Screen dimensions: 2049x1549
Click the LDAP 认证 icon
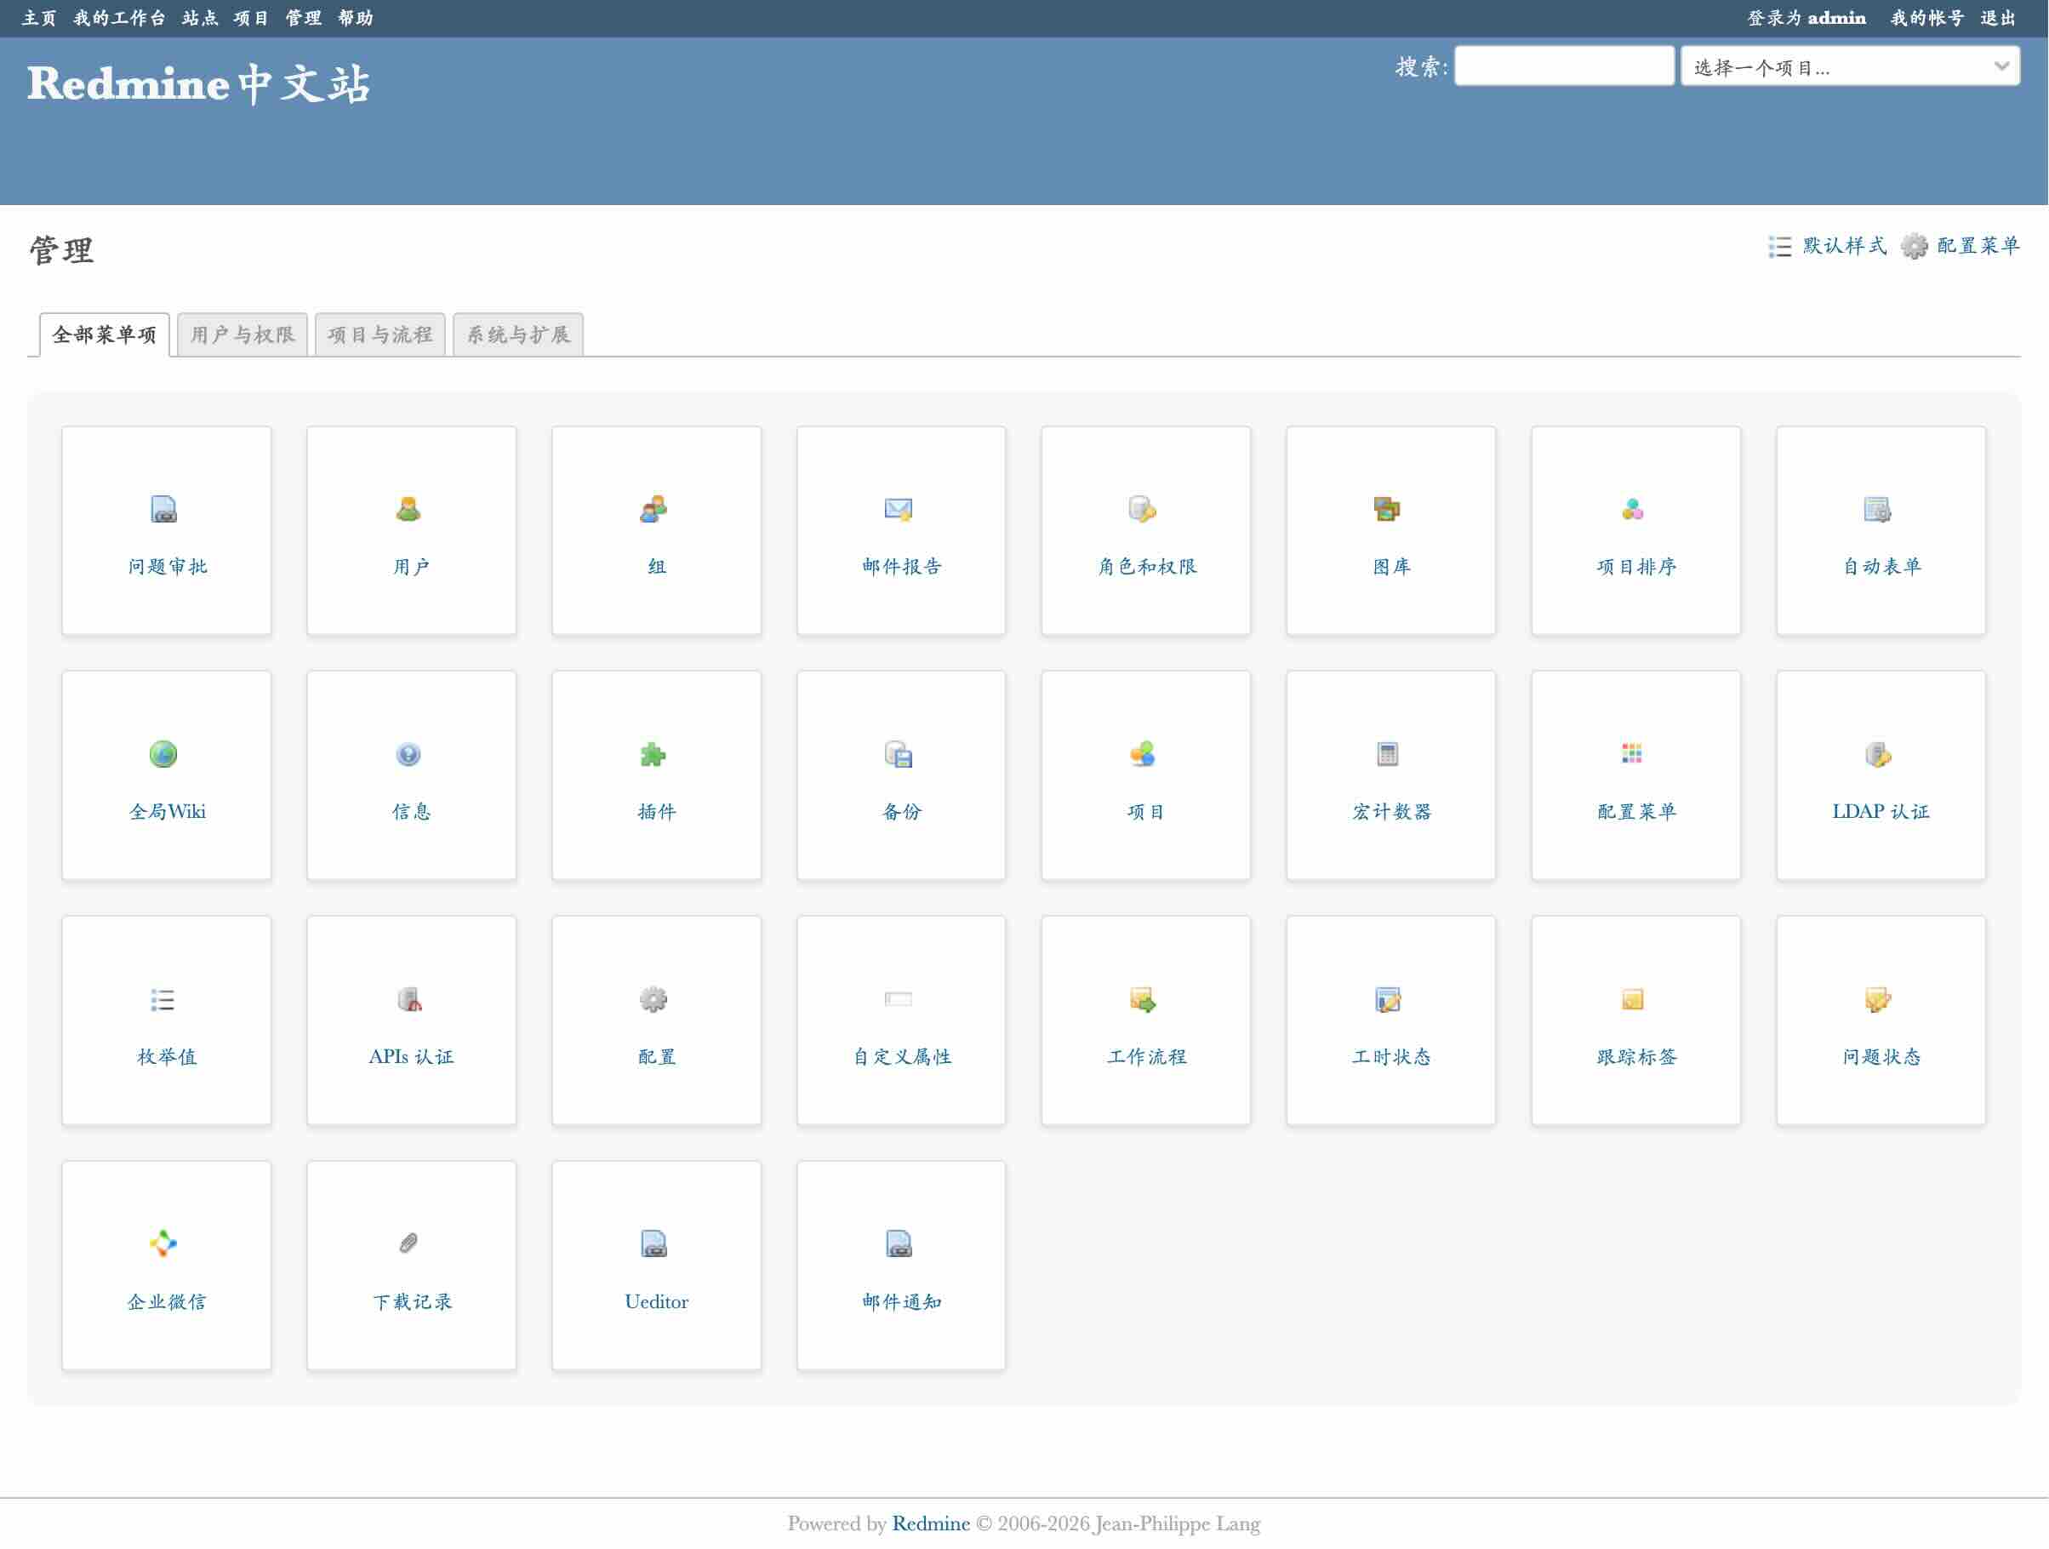[1878, 755]
